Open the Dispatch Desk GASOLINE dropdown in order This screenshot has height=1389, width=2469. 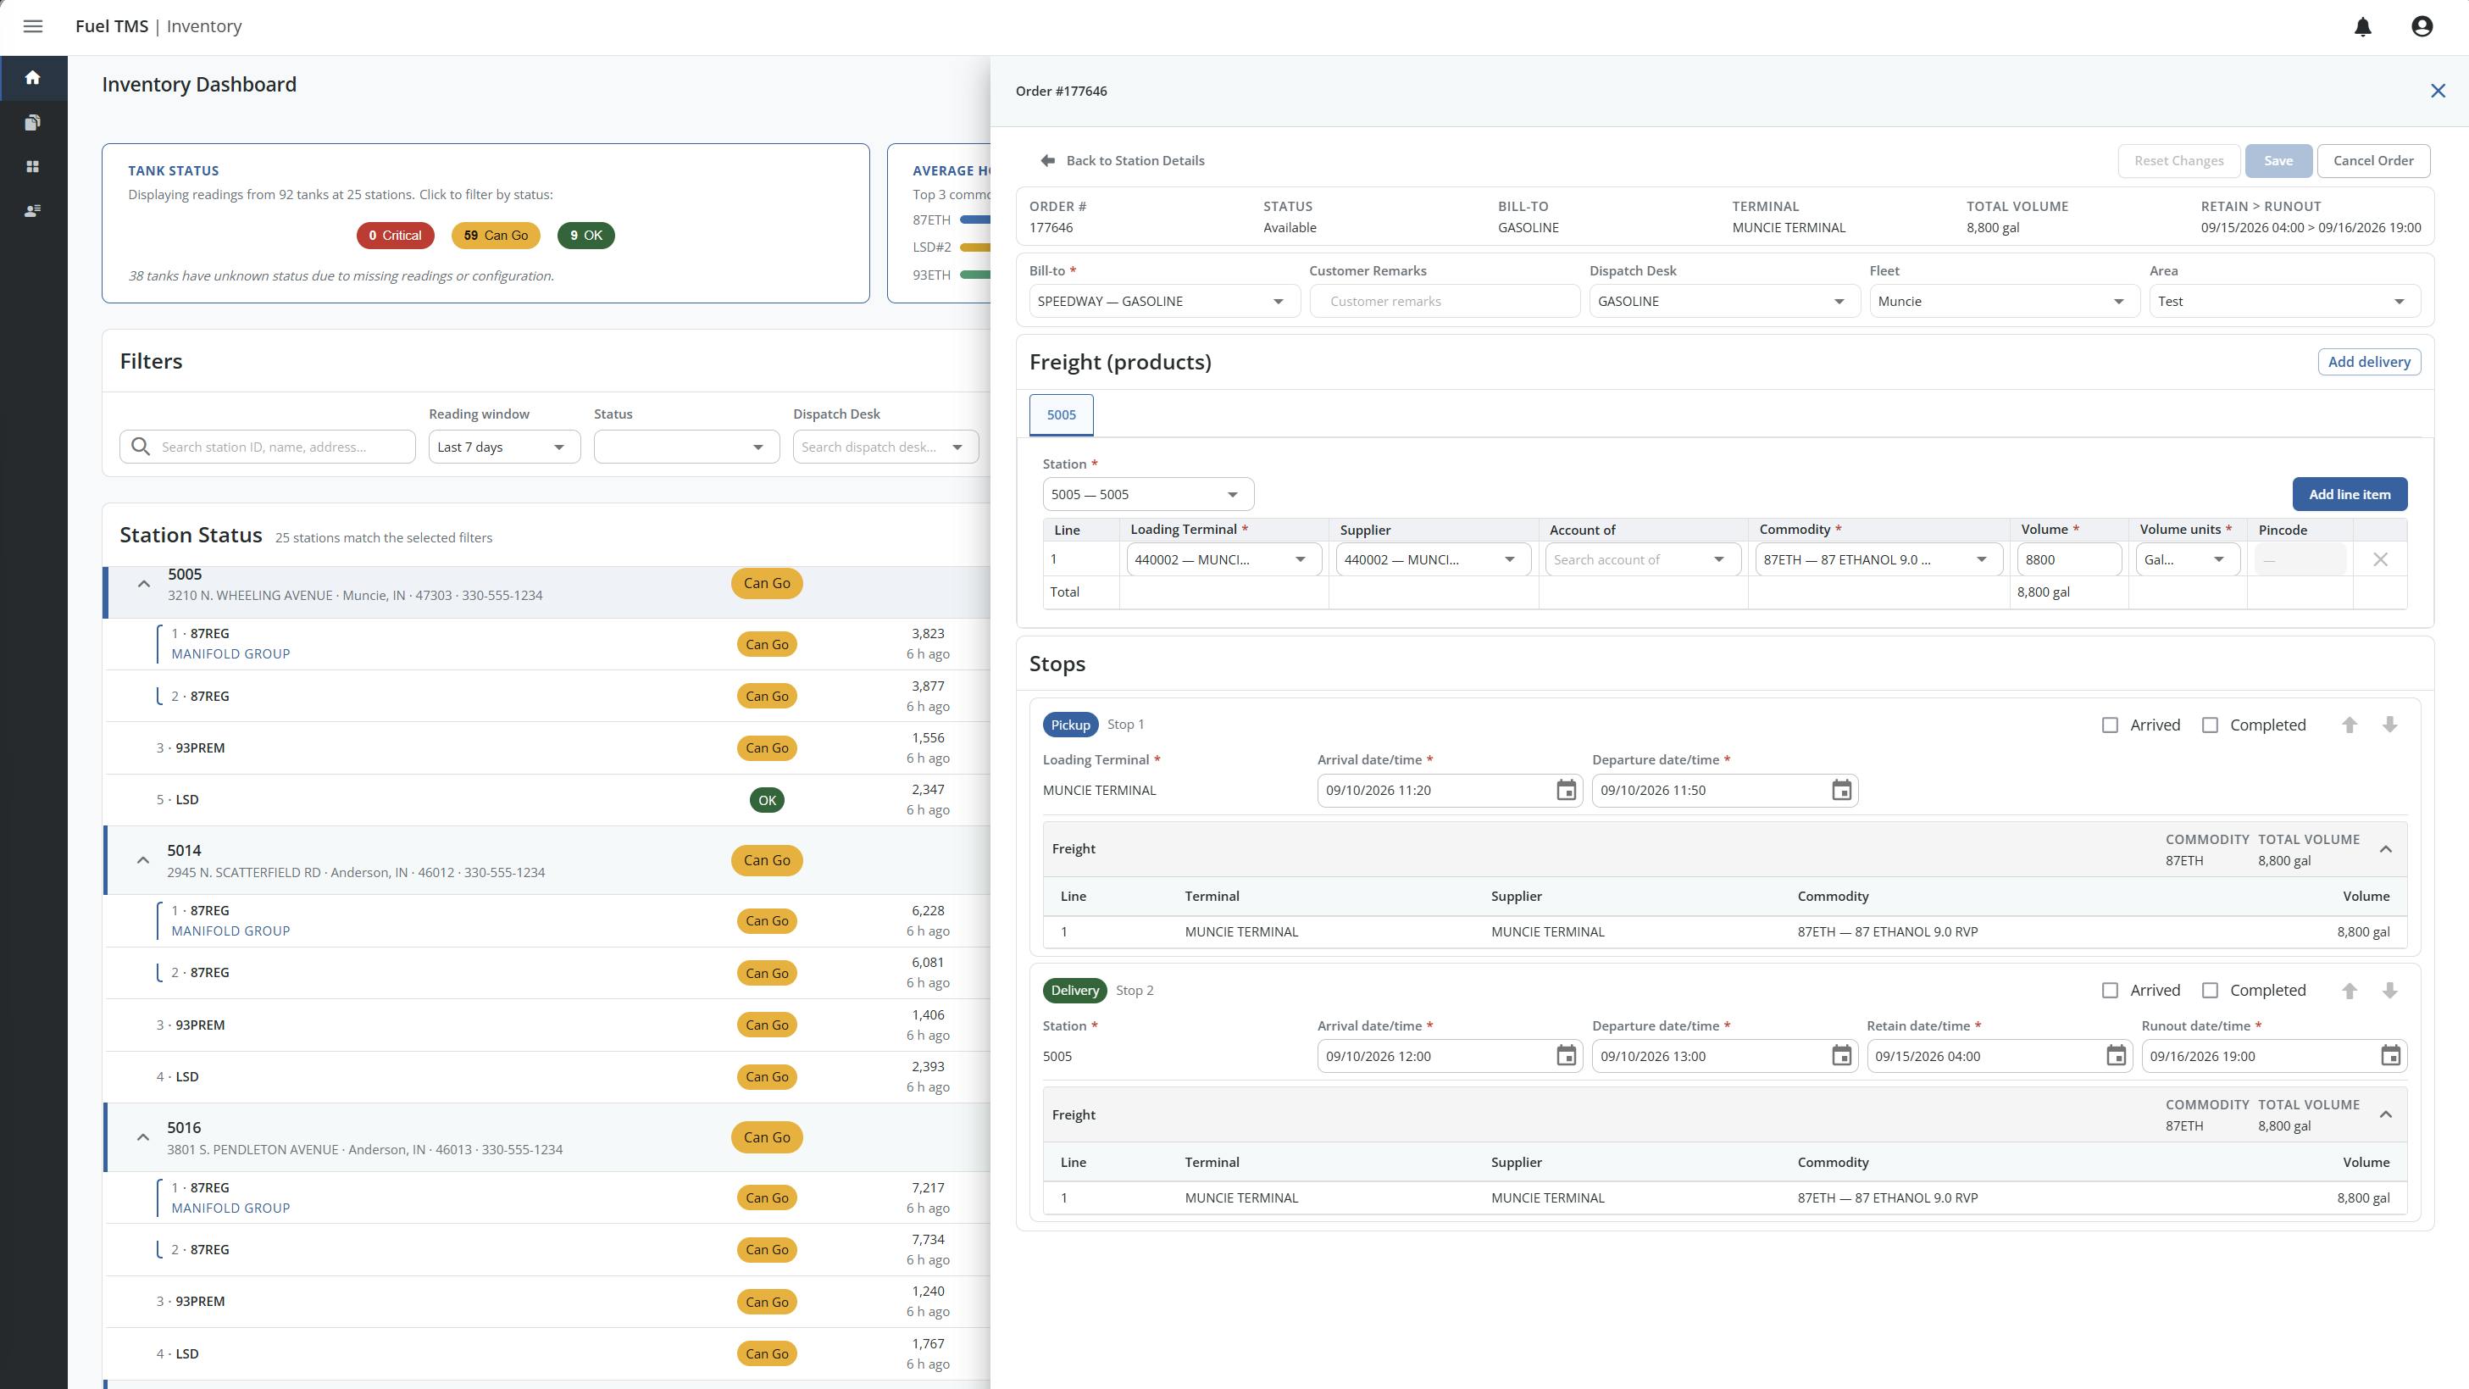point(1723,302)
